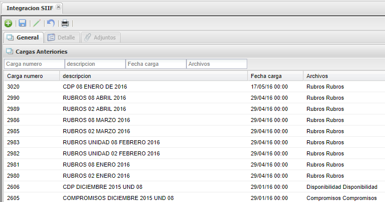Open the Detalle tab

62,37
